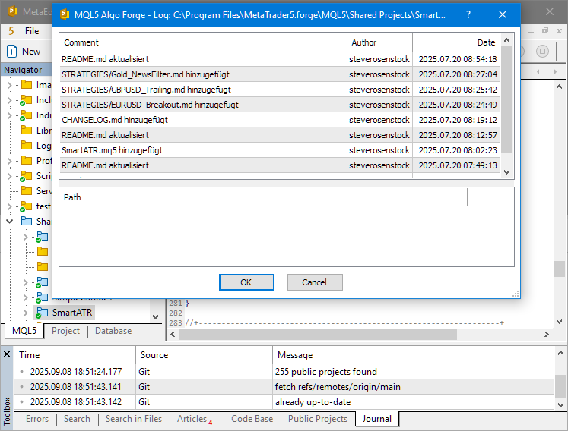Click the Path column header

coord(264,197)
